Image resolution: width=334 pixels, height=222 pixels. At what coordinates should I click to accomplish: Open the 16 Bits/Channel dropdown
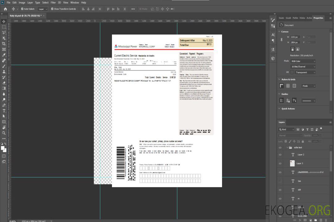[x=303, y=67]
